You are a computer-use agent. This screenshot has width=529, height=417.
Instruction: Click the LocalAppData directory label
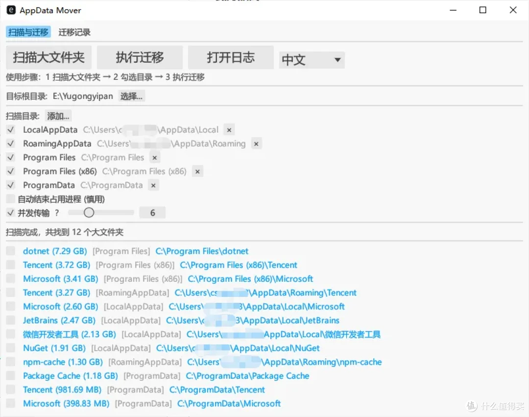50,130
